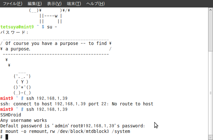
Task: Open the 端末(T) menu
Action: click(74, 4)
